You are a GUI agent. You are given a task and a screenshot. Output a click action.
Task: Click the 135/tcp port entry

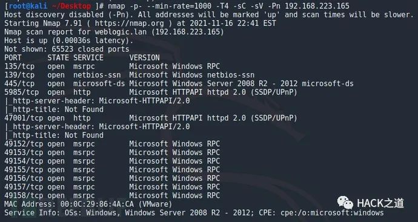19,67
